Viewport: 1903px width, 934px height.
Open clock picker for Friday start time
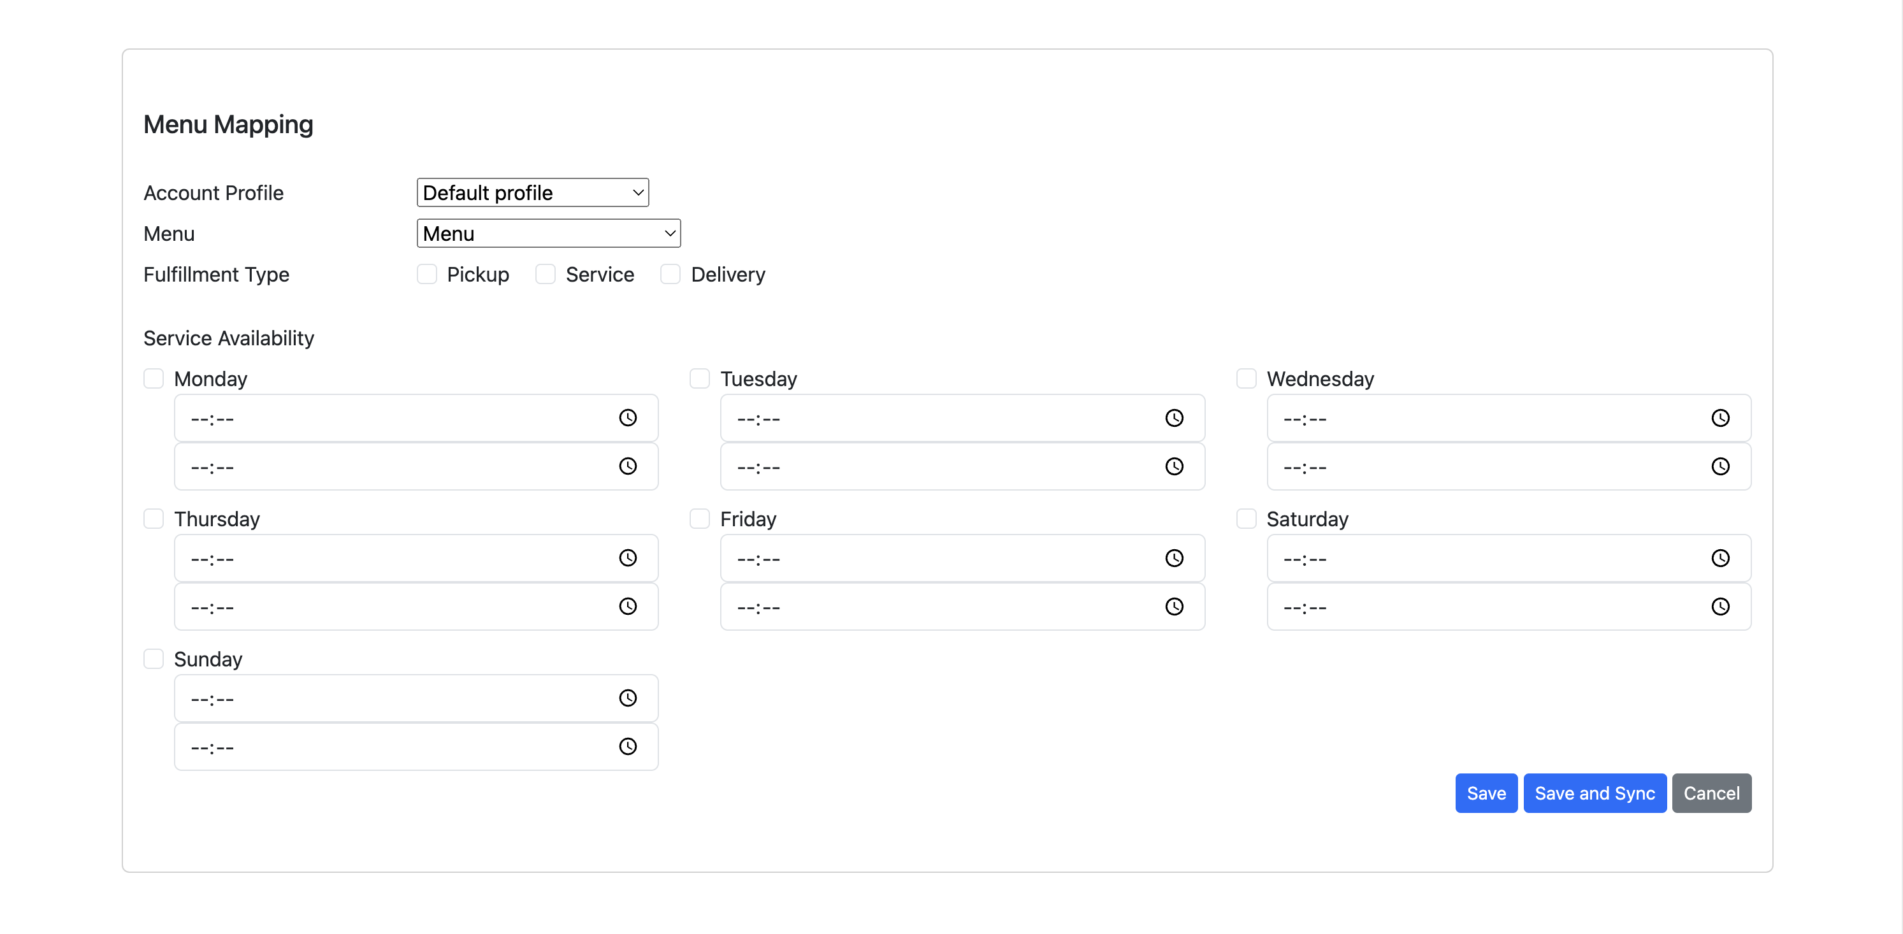pyautogui.click(x=1175, y=558)
